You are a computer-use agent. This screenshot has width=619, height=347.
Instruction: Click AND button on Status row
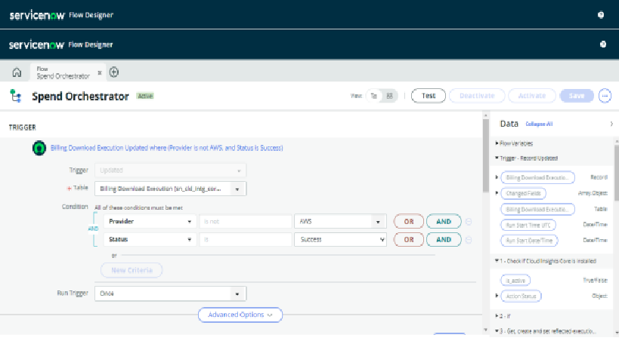pos(444,239)
